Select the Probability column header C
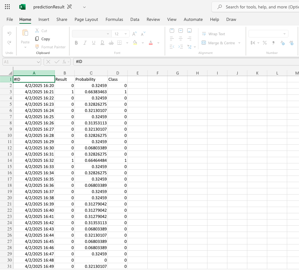Screen dimensions: 299x270 (91, 73)
